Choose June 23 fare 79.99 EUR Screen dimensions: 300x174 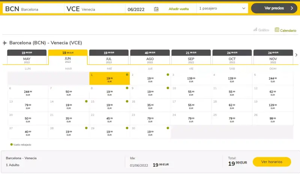pos(150,118)
